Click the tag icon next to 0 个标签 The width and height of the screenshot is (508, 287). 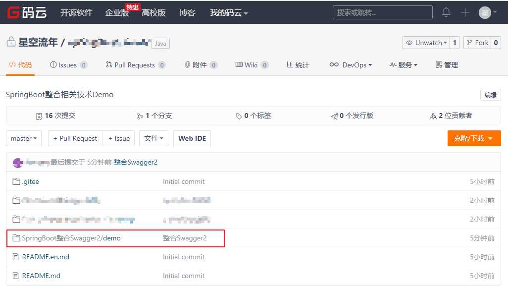point(239,116)
